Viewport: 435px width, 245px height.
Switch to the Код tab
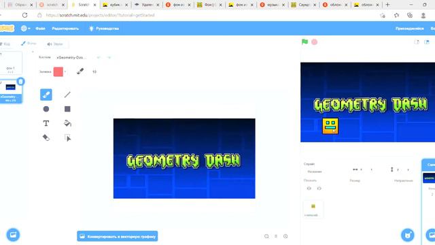coord(5,44)
